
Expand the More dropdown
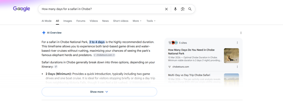137,21
